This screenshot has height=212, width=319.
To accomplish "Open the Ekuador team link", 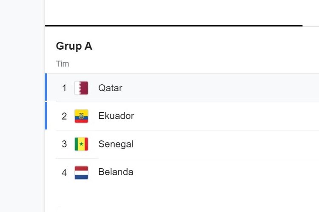I will point(116,116).
